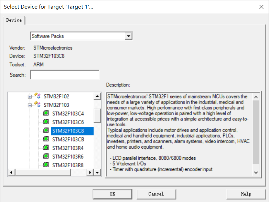Select STM32F103C4 in the device tree
This screenshot has height=202, width=269.
tap(68, 114)
